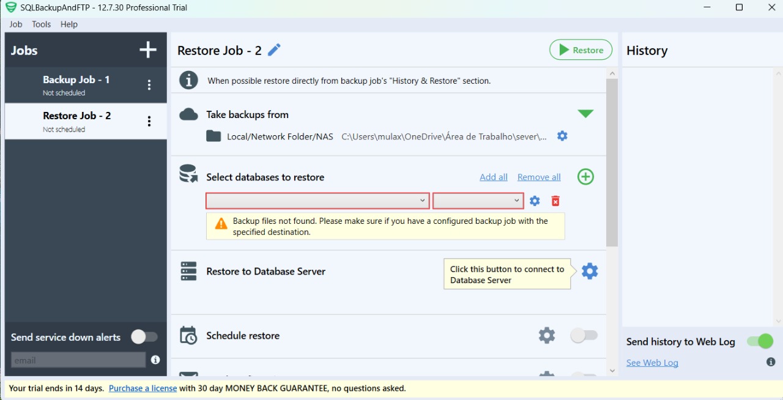
Task: Click the warning triangle icon in the message
Action: [221, 225]
